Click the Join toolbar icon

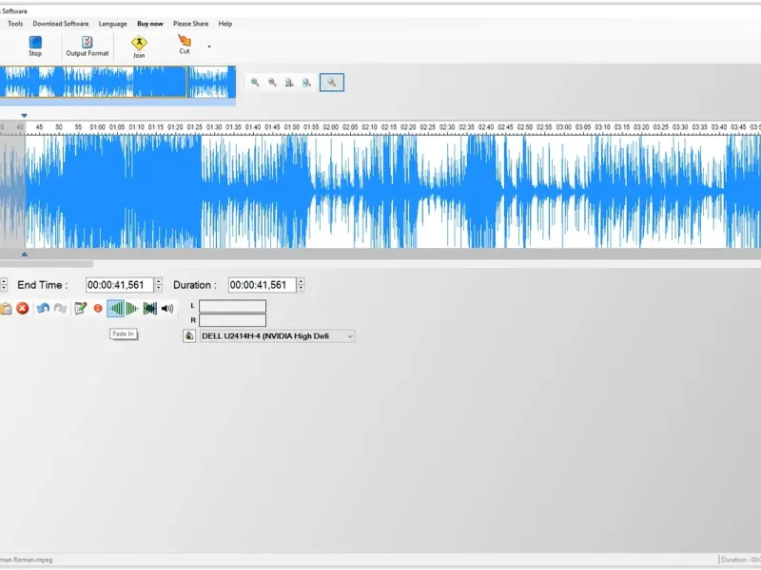[139, 47]
